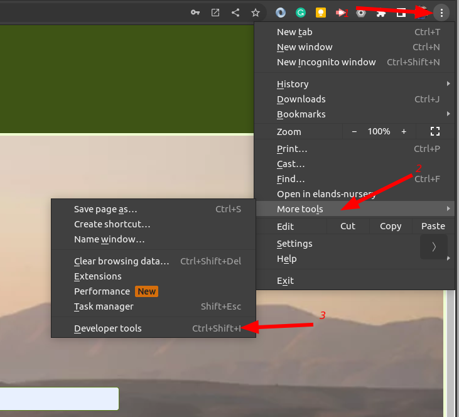Click the white input field at bottom left
The height and width of the screenshot is (417, 459).
(x=58, y=399)
